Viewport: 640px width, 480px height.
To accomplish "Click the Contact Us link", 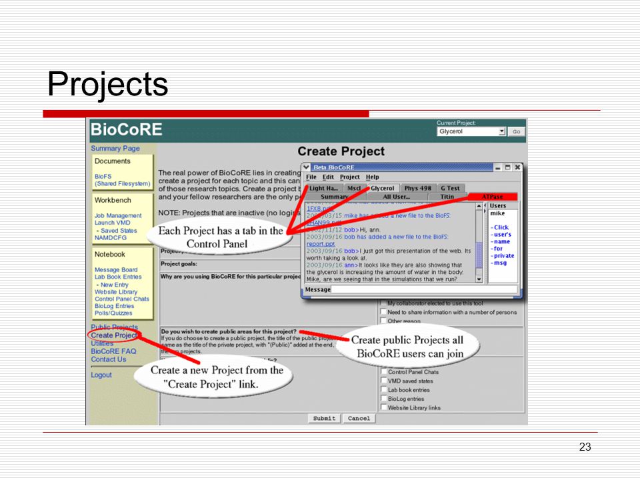I will (x=108, y=359).
